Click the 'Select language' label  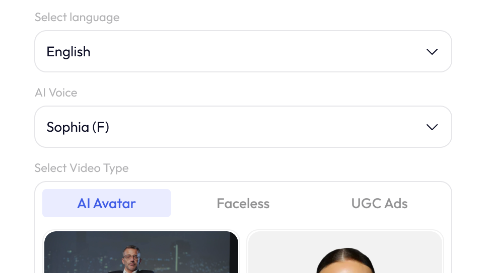point(77,18)
